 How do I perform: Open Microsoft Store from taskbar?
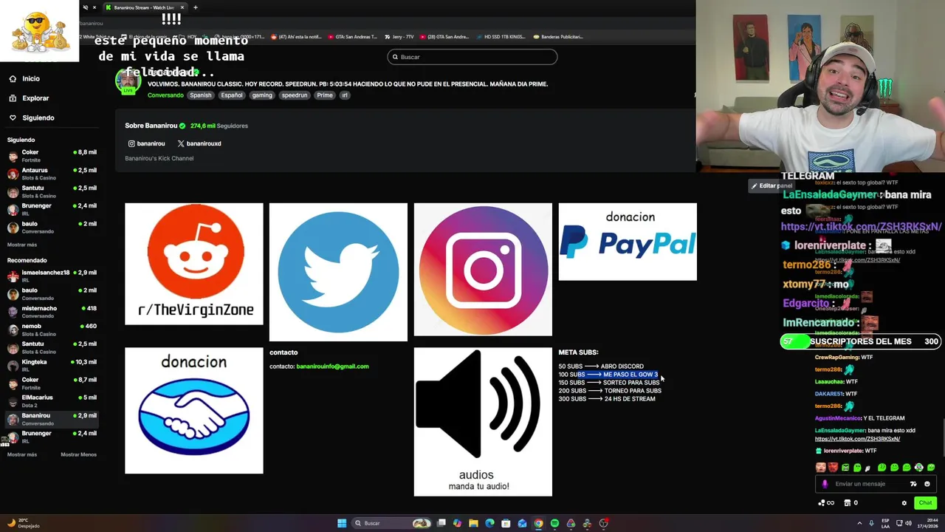[x=506, y=523]
